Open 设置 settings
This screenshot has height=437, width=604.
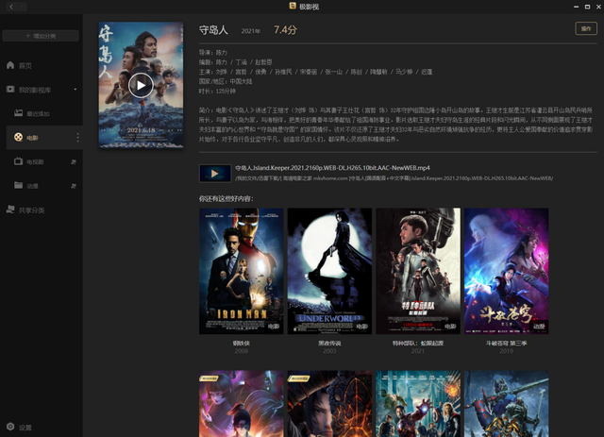25,428
